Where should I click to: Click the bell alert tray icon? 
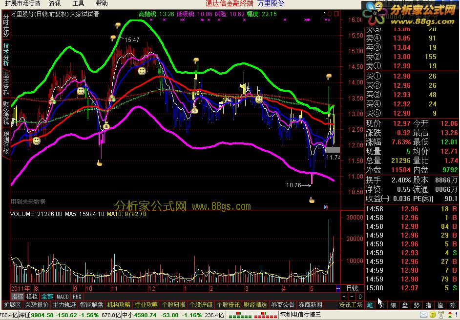tap(456, 315)
